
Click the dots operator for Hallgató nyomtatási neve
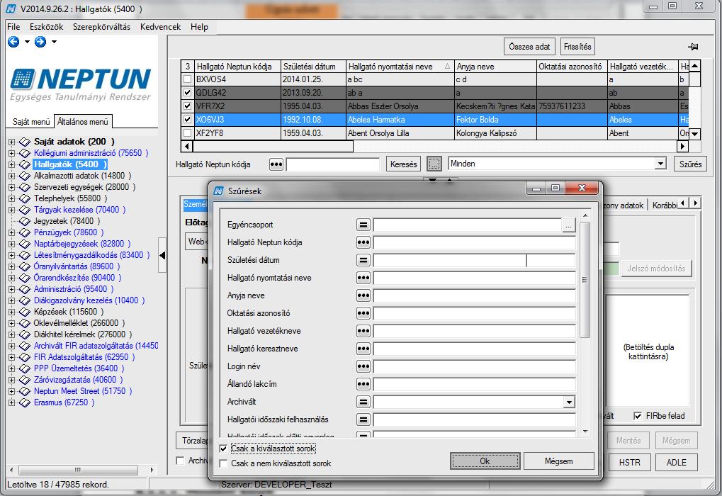363,278
